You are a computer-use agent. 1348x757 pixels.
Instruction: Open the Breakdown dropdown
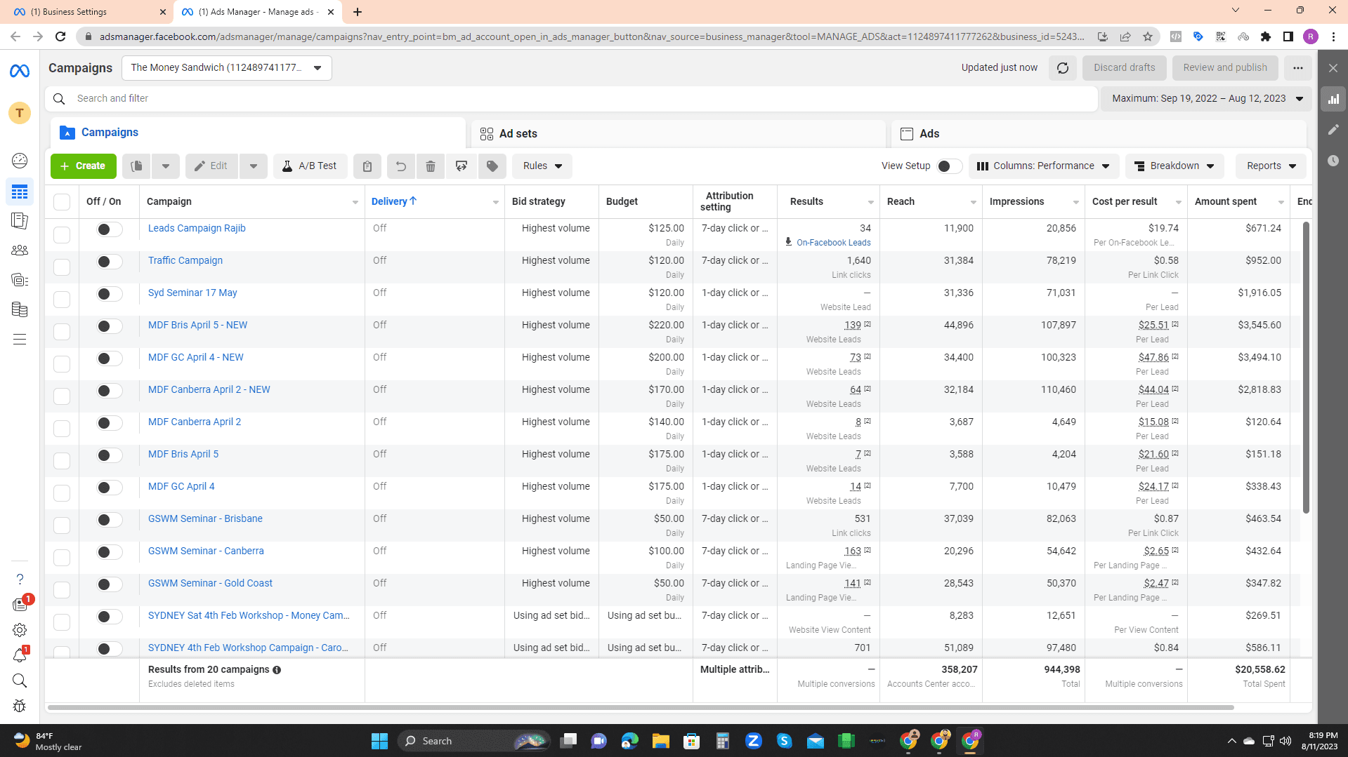[x=1175, y=166]
